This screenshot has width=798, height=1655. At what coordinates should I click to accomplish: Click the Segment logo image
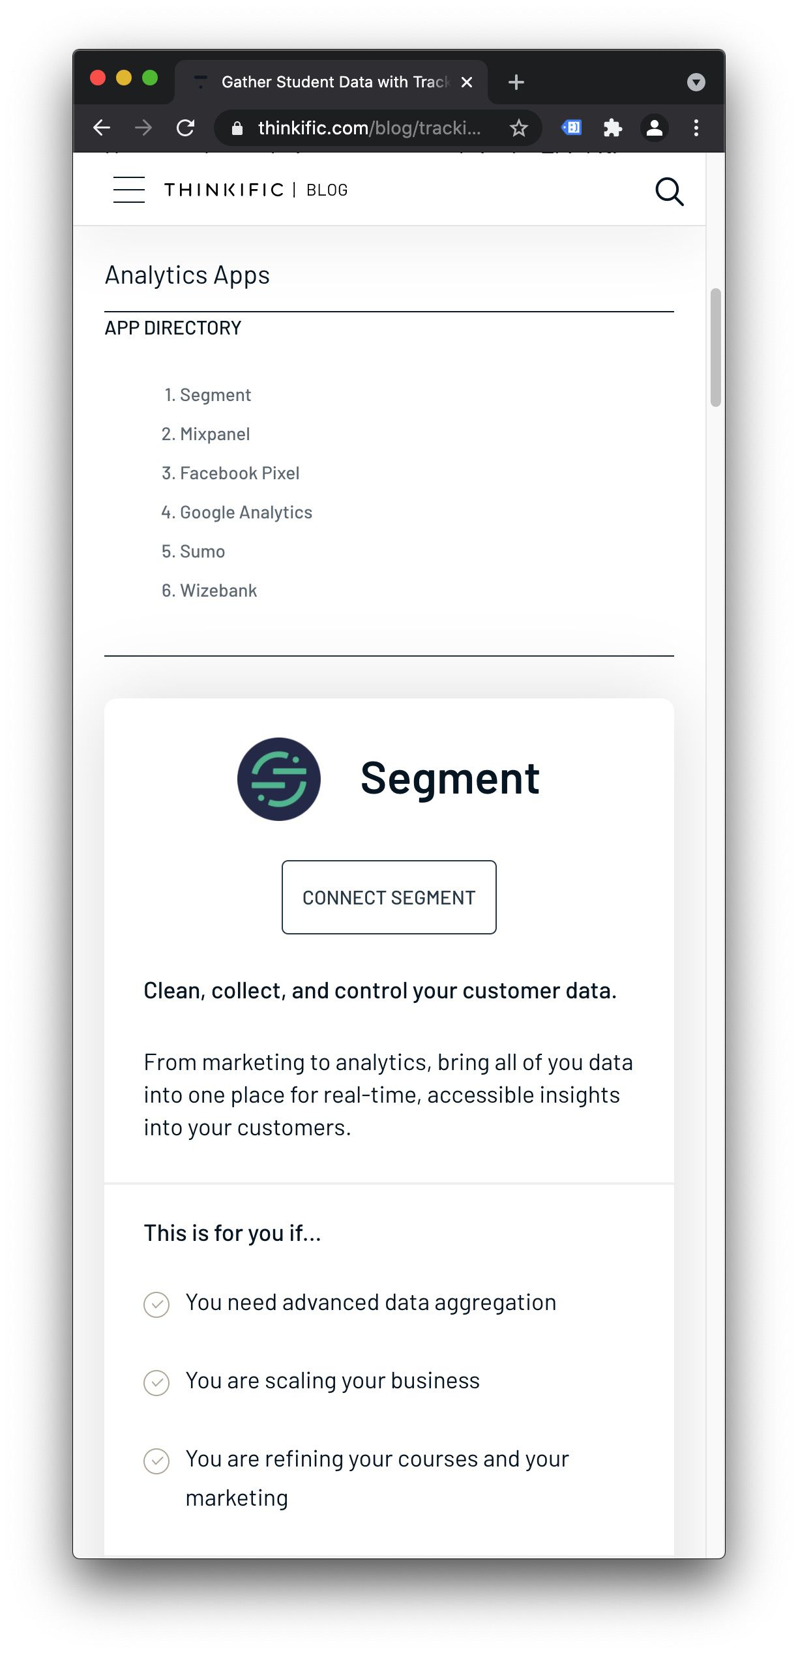point(279,779)
